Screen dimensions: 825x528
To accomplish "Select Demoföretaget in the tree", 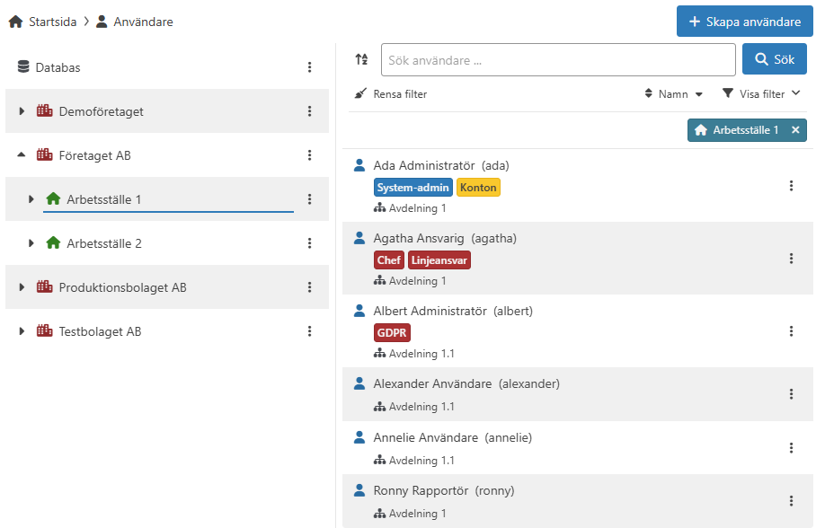I will pyautogui.click(x=101, y=111).
